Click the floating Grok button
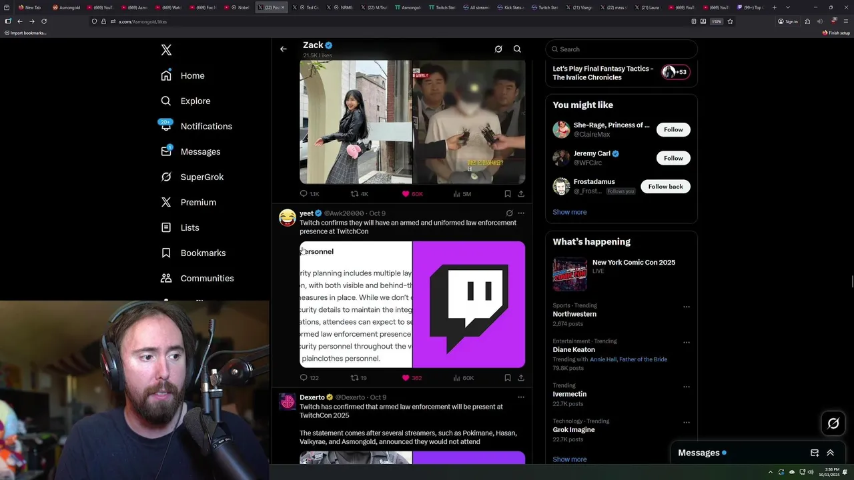This screenshot has height=480, width=854. click(833, 423)
